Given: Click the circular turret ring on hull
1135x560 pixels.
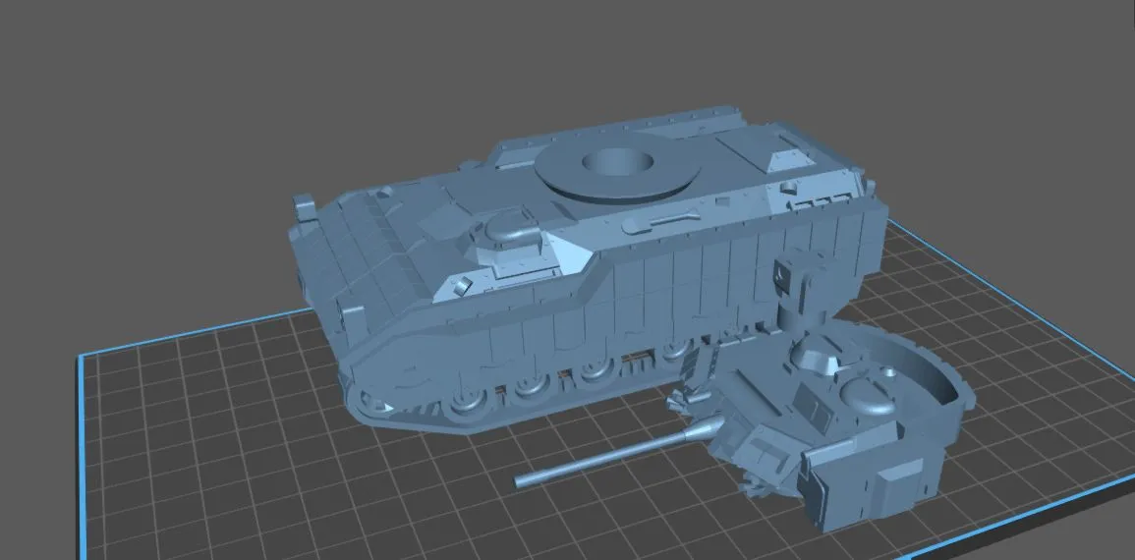Looking at the screenshot, I should tap(617, 167).
